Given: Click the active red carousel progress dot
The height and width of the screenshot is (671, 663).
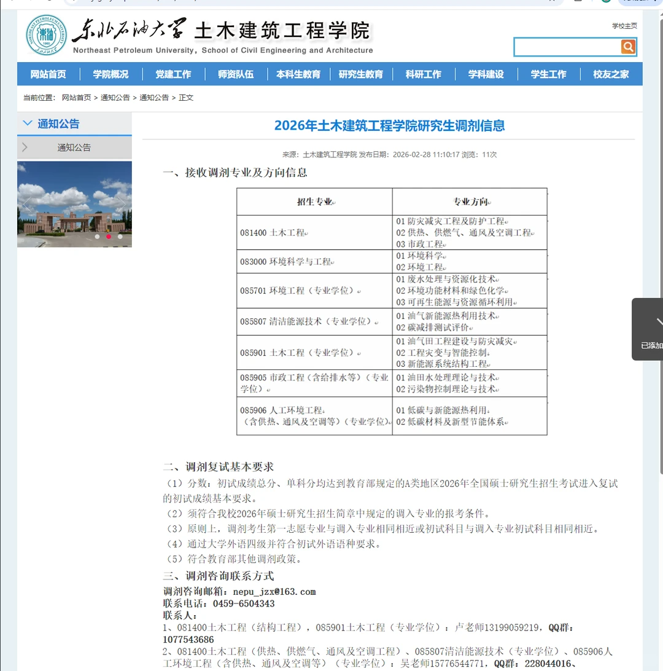Looking at the screenshot, I should pos(109,236).
